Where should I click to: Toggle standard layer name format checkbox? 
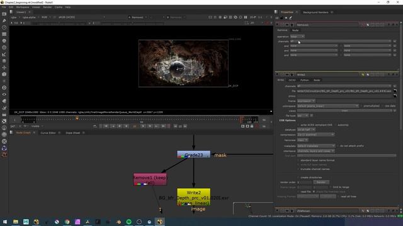tap(298, 161)
